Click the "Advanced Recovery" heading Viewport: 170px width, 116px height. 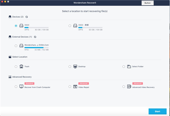(22, 77)
